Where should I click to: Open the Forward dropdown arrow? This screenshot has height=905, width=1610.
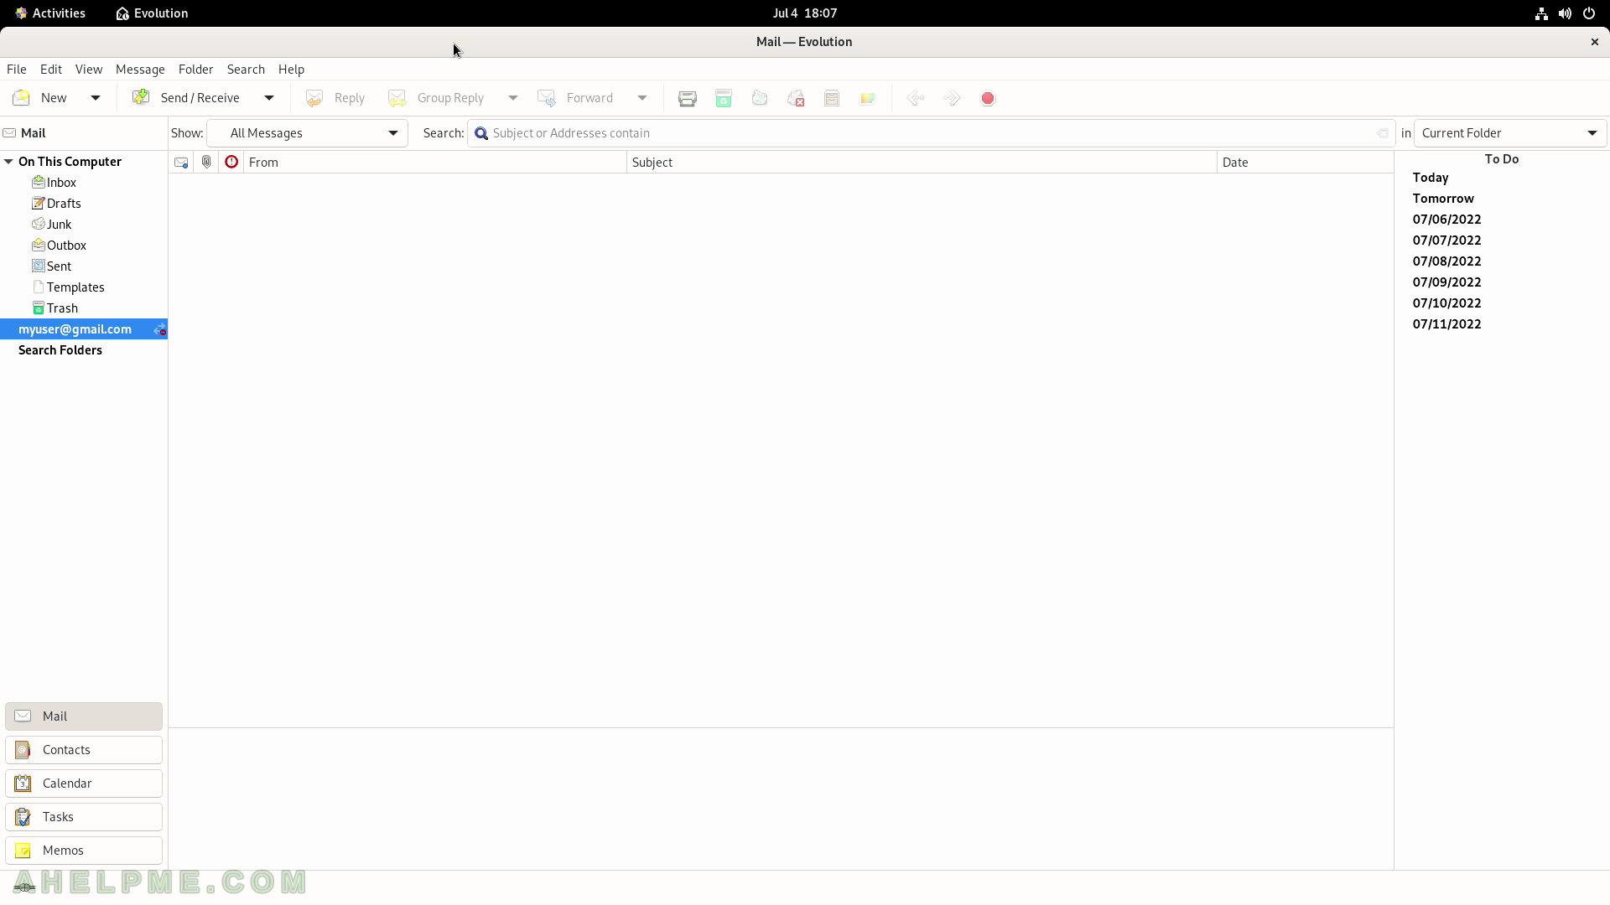pos(642,98)
